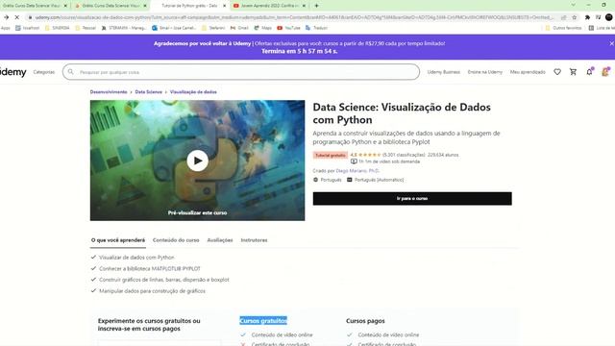Open Ensine na Udemy link
This screenshot has width=615, height=346.
[x=484, y=72]
